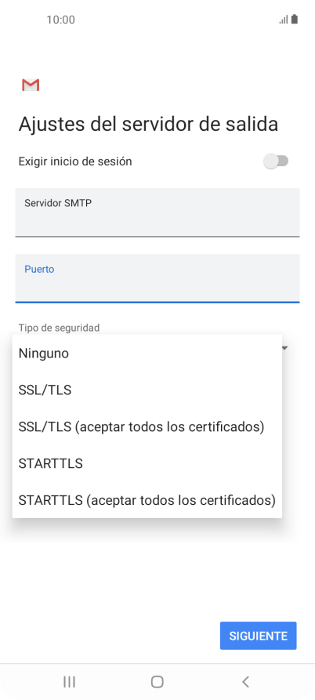Screen dimensions: 315x700
Task: Tap the Ajustes del servidor de salida heading
Action: (x=148, y=124)
